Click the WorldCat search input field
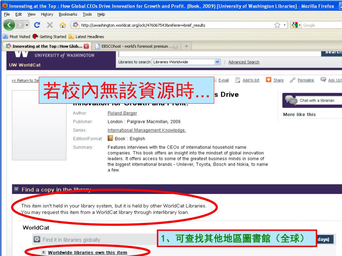 click(219, 54)
